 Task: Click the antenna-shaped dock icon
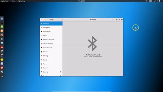pos(2,55)
